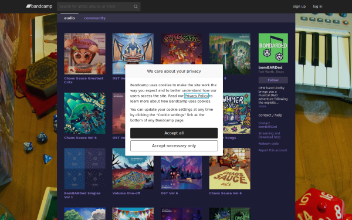Open Chaos Sauce Vol 8 album cover
The width and height of the screenshot is (352, 220).
pos(84,113)
